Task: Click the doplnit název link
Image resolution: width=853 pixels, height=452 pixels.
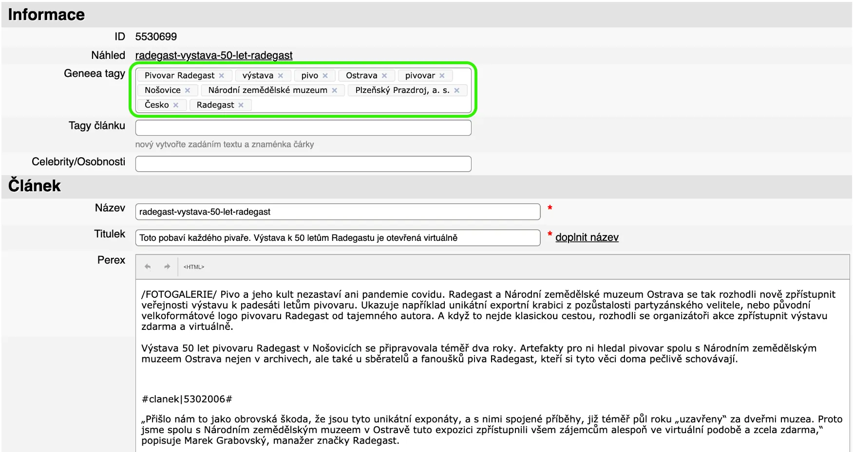Action: click(x=587, y=237)
